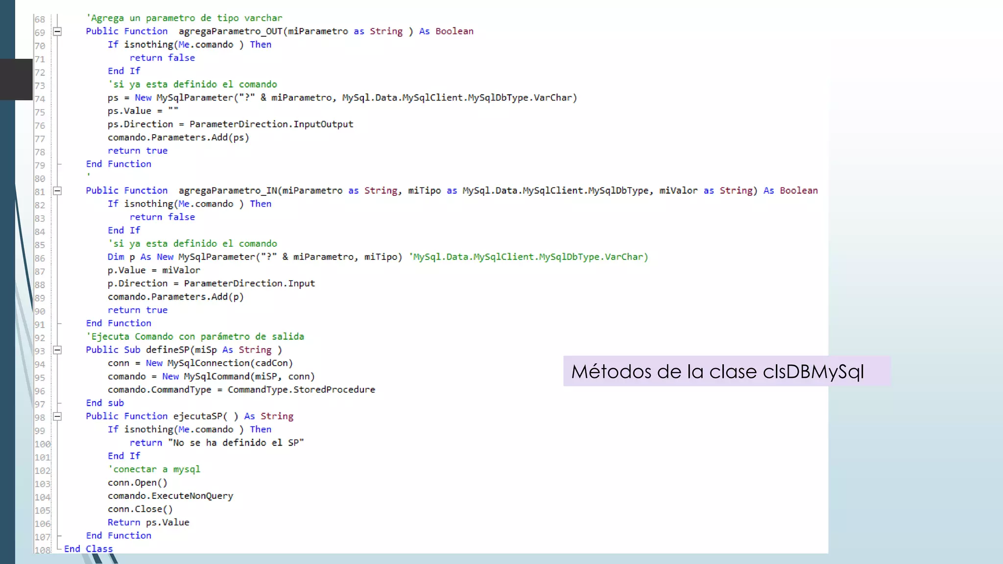This screenshot has height=564, width=1003.
Task: Collapse the agregaParametro_IN function block
Action: tap(57, 191)
